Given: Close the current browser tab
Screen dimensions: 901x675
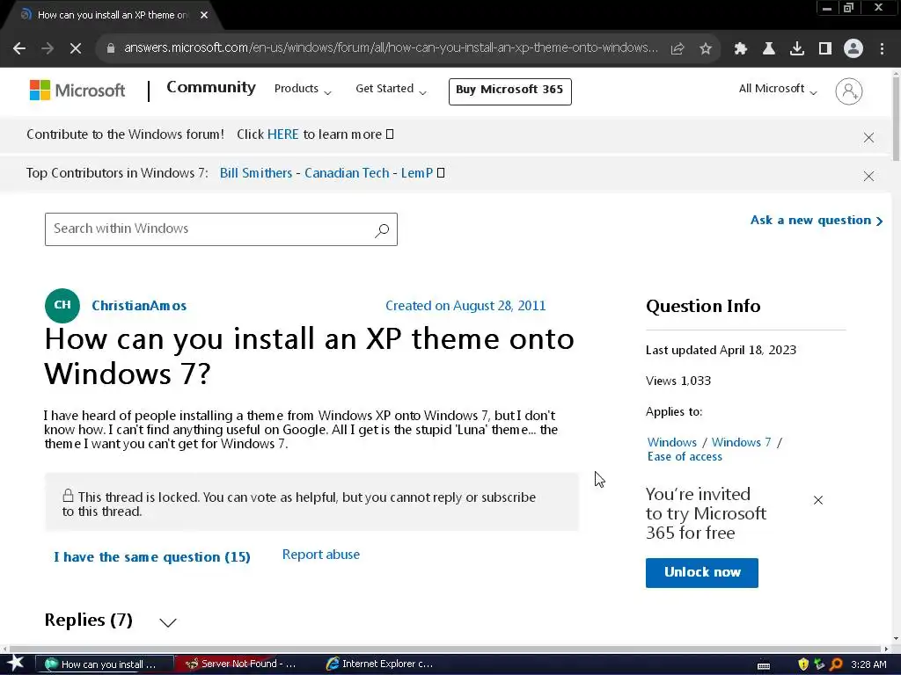Looking at the screenshot, I should [x=204, y=15].
